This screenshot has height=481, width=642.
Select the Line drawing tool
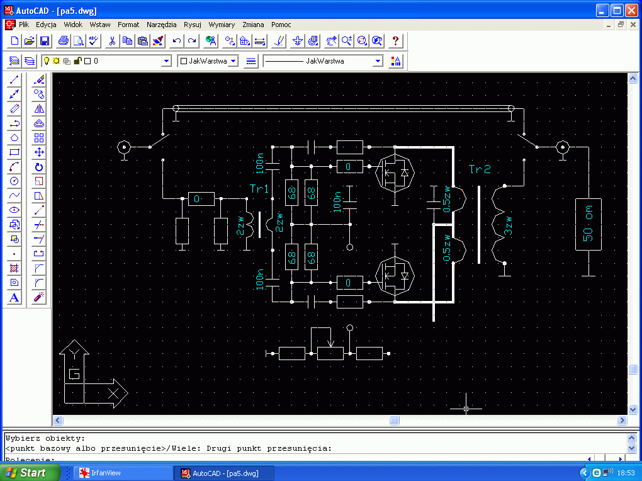15,80
